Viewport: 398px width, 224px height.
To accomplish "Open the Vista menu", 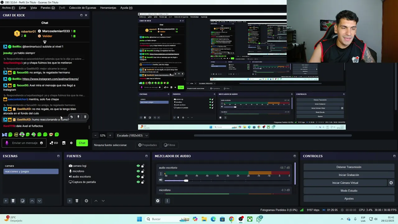I will point(33,8).
